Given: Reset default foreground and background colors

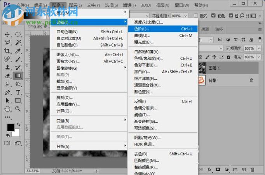Looking at the screenshot, I should click(8, 136).
